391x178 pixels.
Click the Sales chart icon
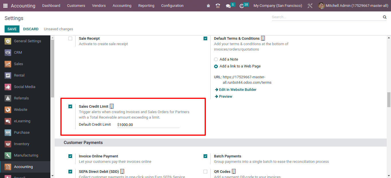click(8, 64)
